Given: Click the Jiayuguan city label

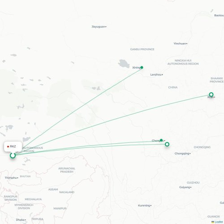Looking at the screenshot, I should click(x=98, y=26).
